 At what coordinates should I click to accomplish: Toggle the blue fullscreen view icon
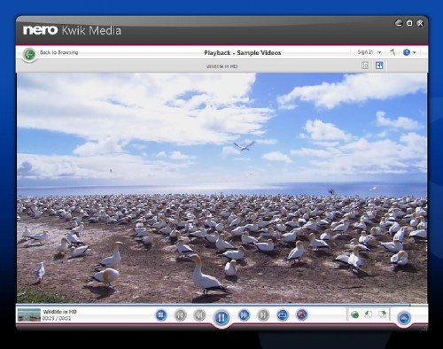pyautogui.click(x=379, y=66)
